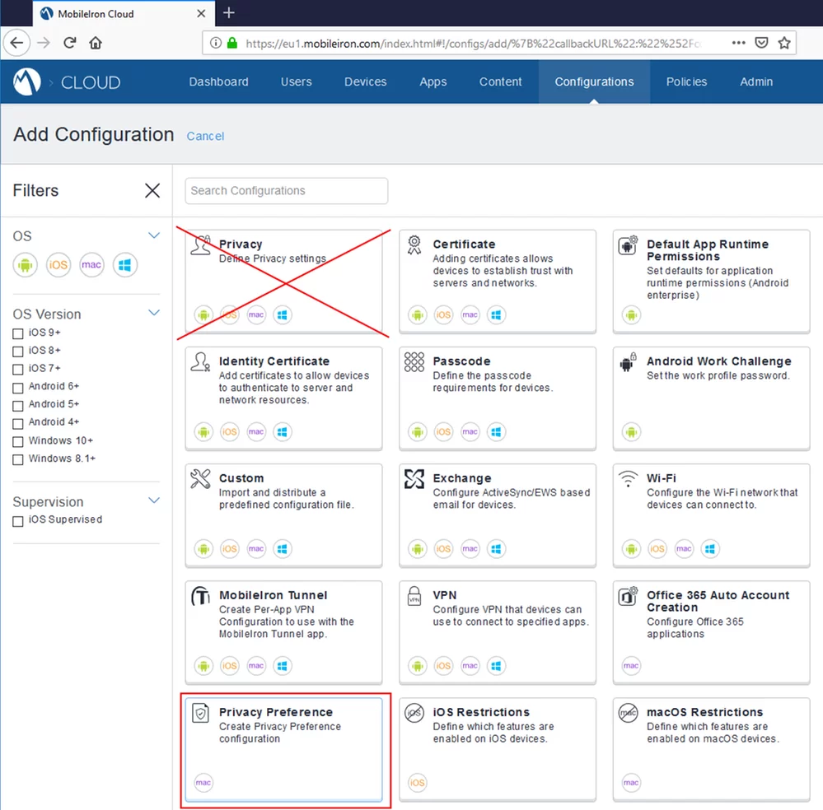Click the browser home icon
Screen dimensions: 823x810
tap(96, 43)
